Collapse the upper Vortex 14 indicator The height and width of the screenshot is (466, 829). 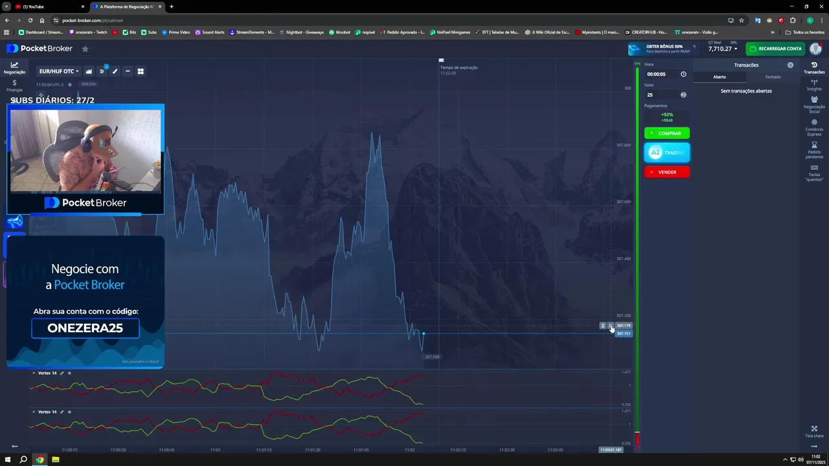[34, 373]
